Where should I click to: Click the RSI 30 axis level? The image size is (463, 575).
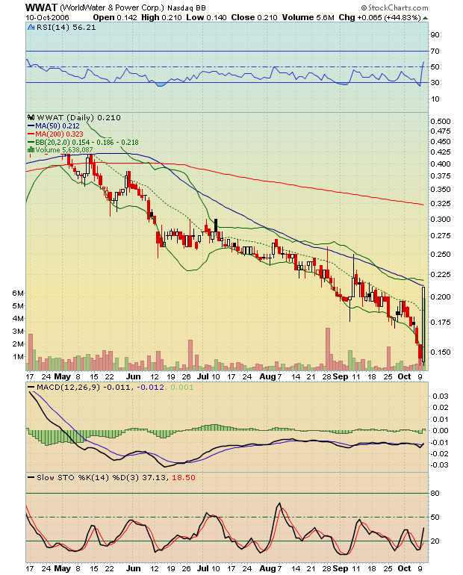[435, 82]
